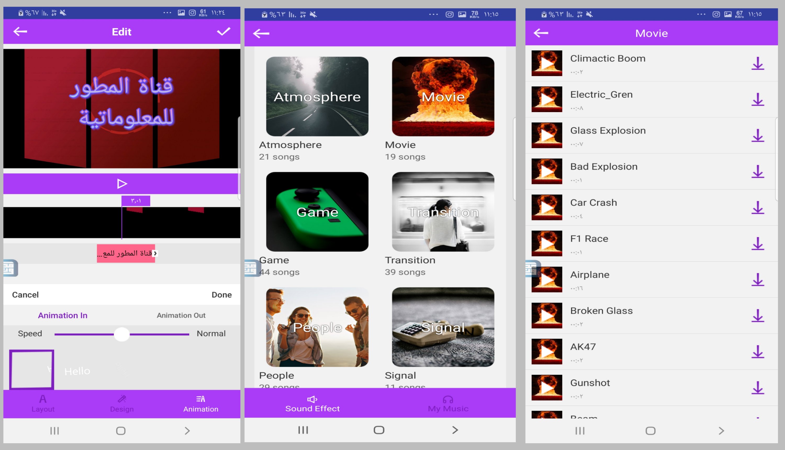Screen dimensions: 785x450
Task: Go back from the Movie list
Action: coord(541,33)
